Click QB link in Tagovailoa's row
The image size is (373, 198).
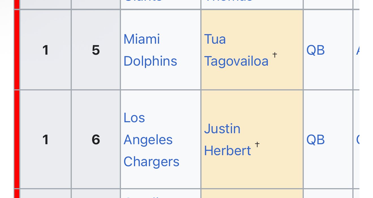316,50
